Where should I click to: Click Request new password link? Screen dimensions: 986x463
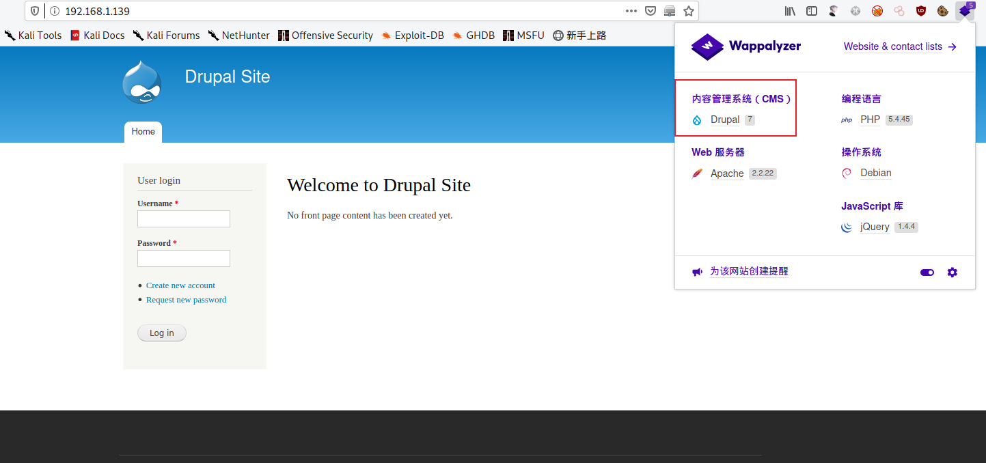tap(186, 300)
